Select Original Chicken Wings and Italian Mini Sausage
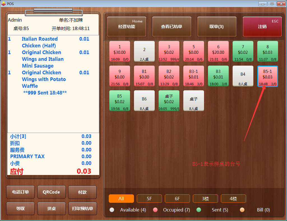 [53, 59]
